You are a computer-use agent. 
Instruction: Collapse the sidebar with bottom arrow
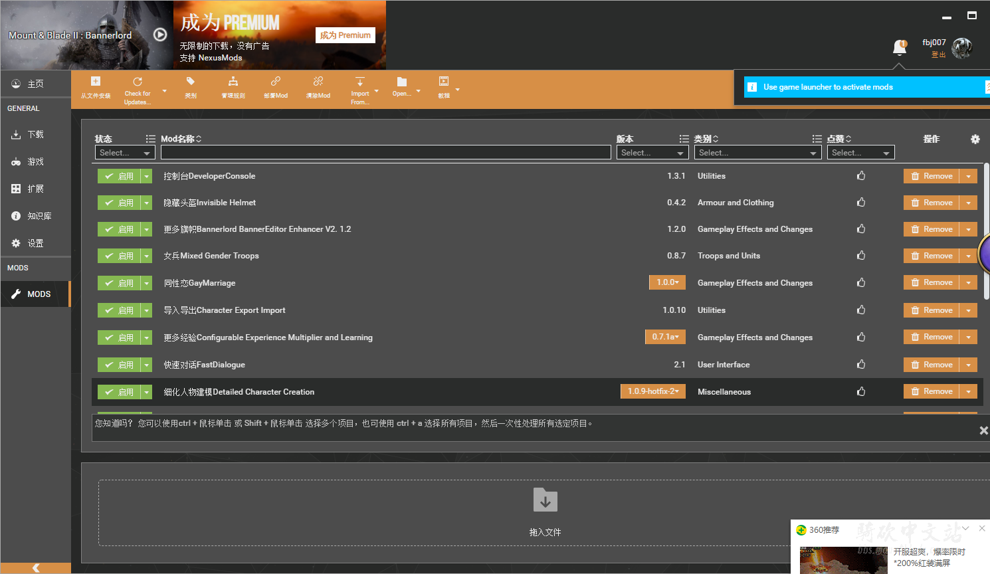pos(36,568)
